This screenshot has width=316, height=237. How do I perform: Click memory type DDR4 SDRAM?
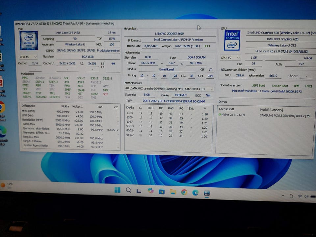pyautogui.click(x=197, y=57)
